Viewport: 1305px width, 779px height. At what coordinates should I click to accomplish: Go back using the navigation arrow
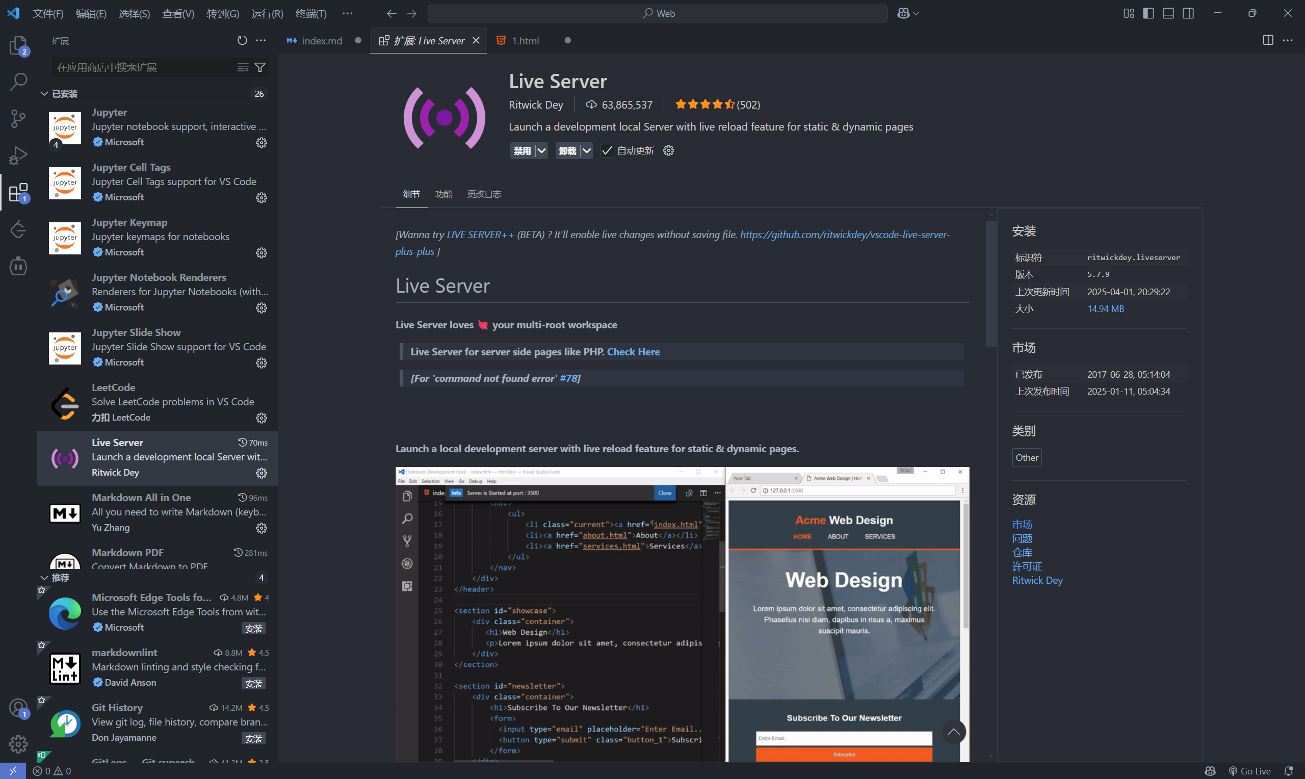(391, 14)
